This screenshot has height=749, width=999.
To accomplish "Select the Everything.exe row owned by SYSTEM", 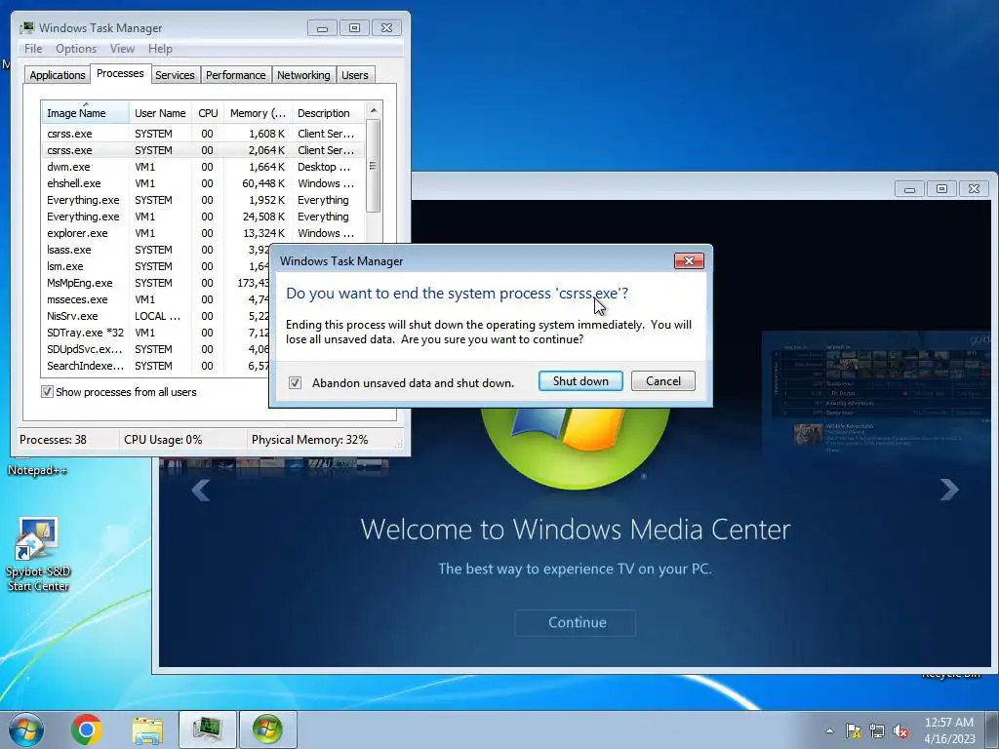I will click(203, 200).
